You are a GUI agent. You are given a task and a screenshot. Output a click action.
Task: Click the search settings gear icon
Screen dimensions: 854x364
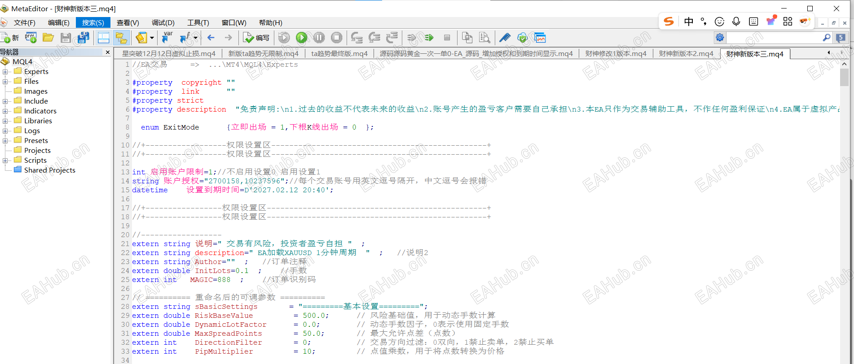click(720, 38)
